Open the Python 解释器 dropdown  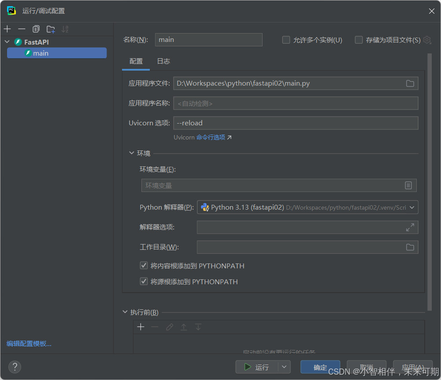point(308,207)
